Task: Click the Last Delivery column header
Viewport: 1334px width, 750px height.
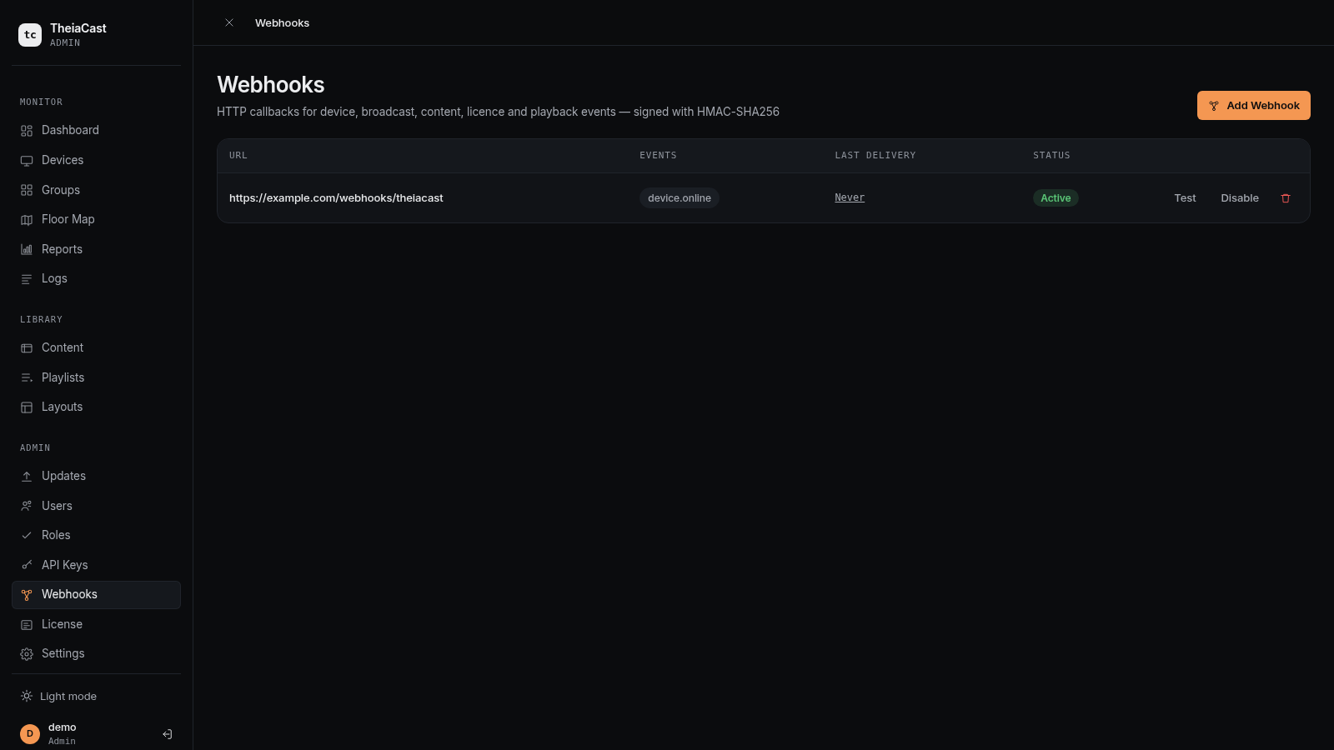Action: click(875, 156)
